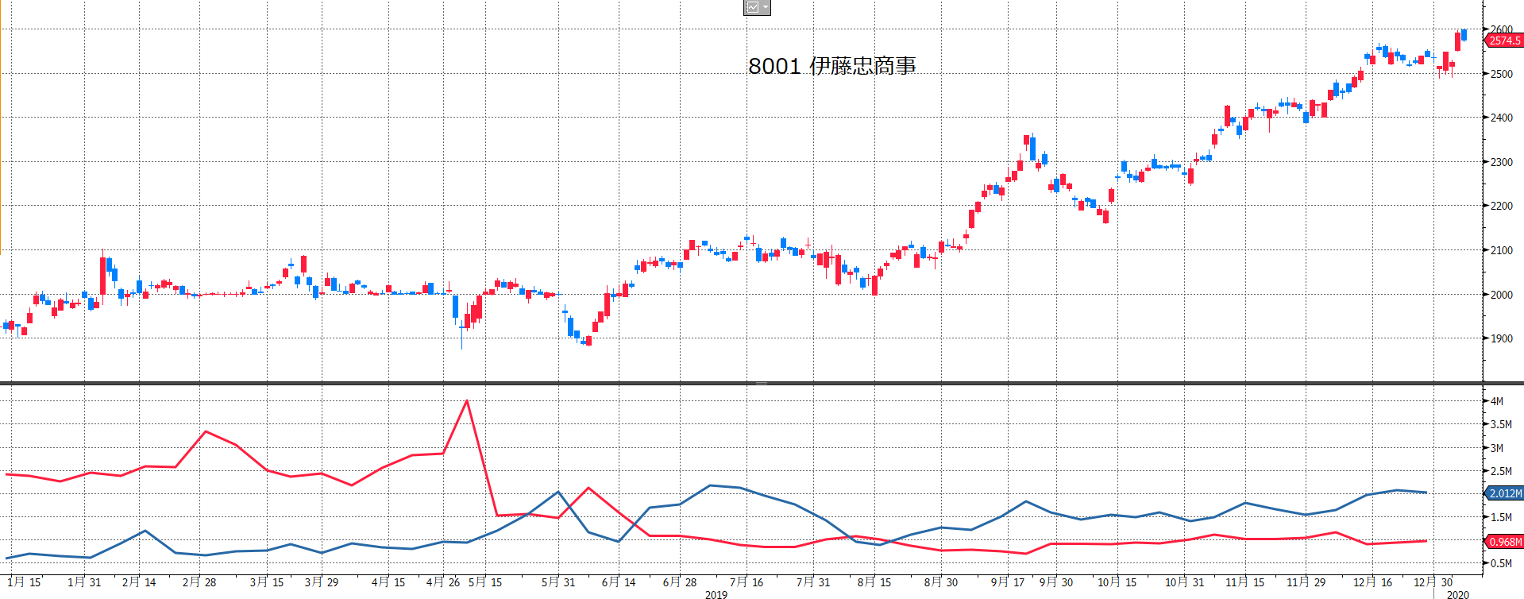Image resolution: width=1524 pixels, height=599 pixels.
Task: Click the 0.5M label on lower axis
Action: tap(1500, 563)
